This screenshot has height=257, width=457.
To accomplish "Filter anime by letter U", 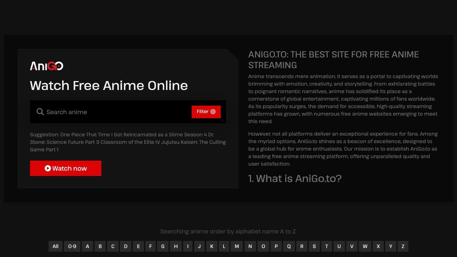I will tap(339, 246).
